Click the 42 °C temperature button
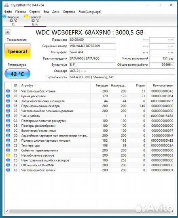 (x=17, y=73)
